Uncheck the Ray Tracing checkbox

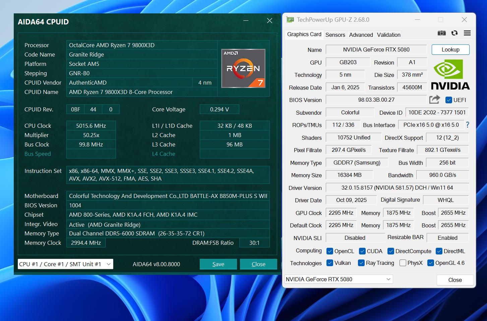361,263
